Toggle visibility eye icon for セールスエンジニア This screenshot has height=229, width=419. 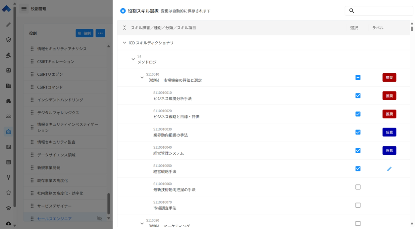pos(99,219)
